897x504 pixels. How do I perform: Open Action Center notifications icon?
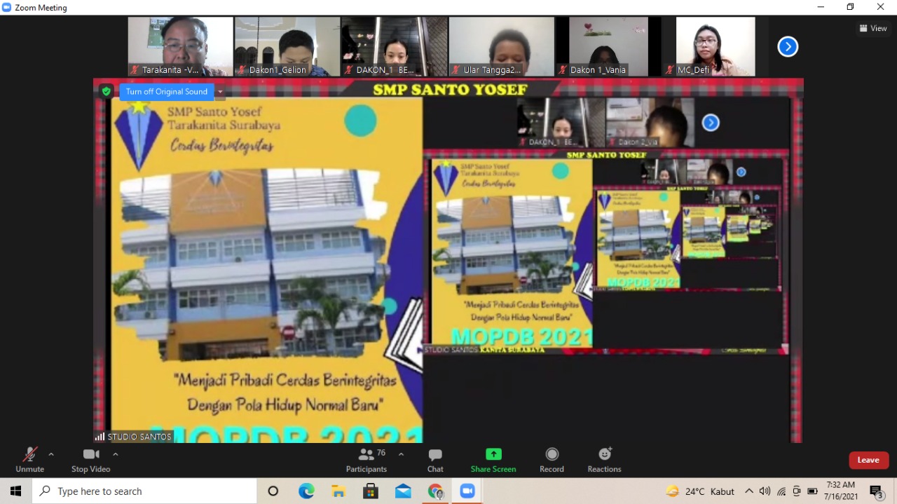click(x=876, y=491)
